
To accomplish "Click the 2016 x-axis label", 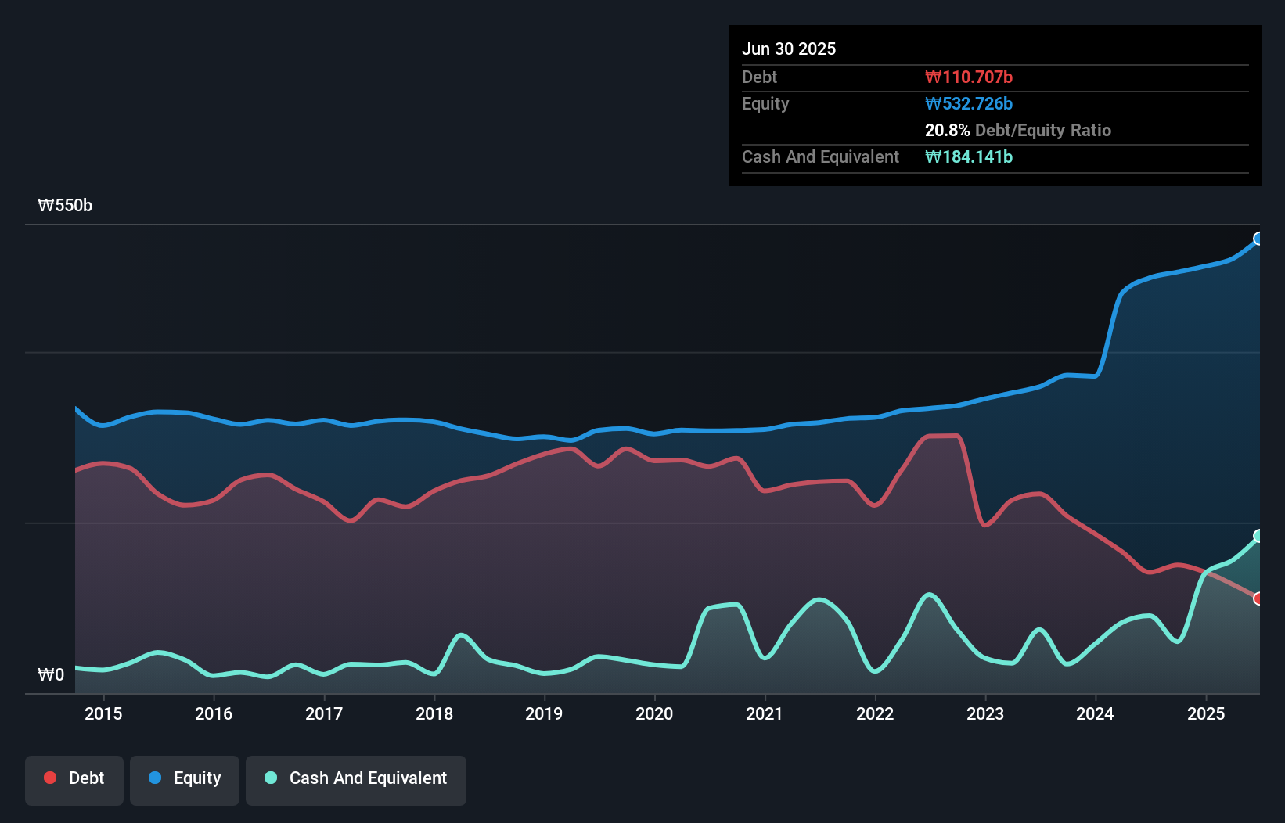I will coord(214,713).
